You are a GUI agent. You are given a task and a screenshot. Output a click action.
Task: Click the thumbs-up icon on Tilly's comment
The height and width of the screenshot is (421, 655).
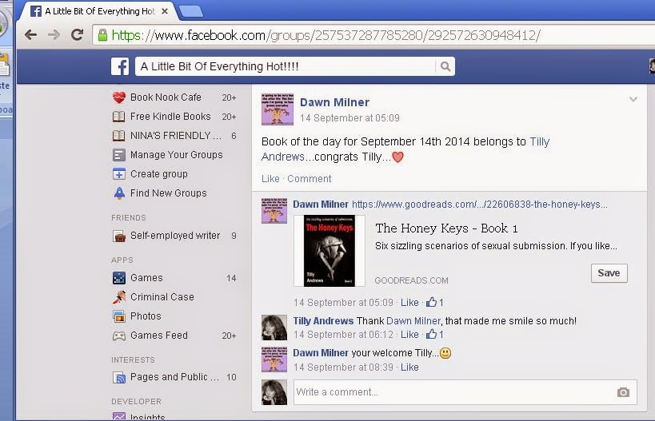(x=432, y=333)
